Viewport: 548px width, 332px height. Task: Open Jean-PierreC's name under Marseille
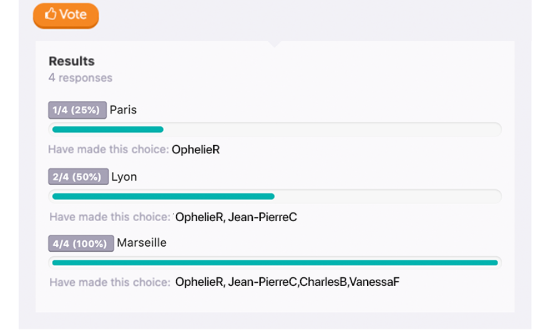[x=262, y=282]
